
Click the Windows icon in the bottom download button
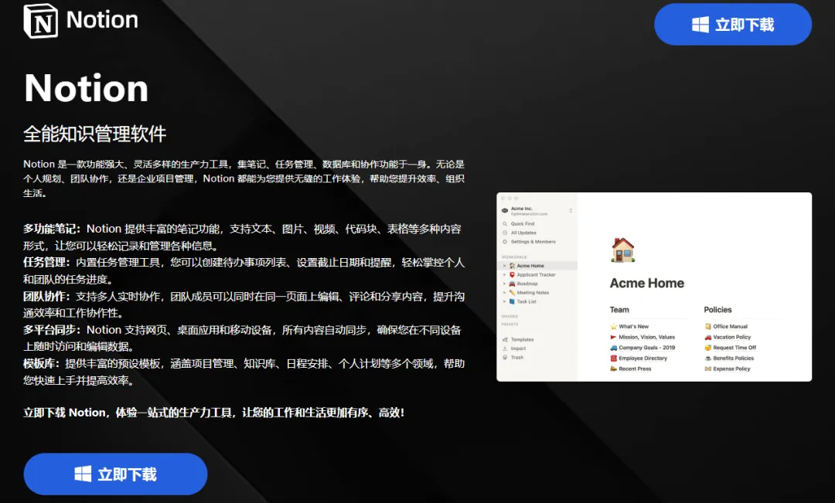tap(83, 474)
